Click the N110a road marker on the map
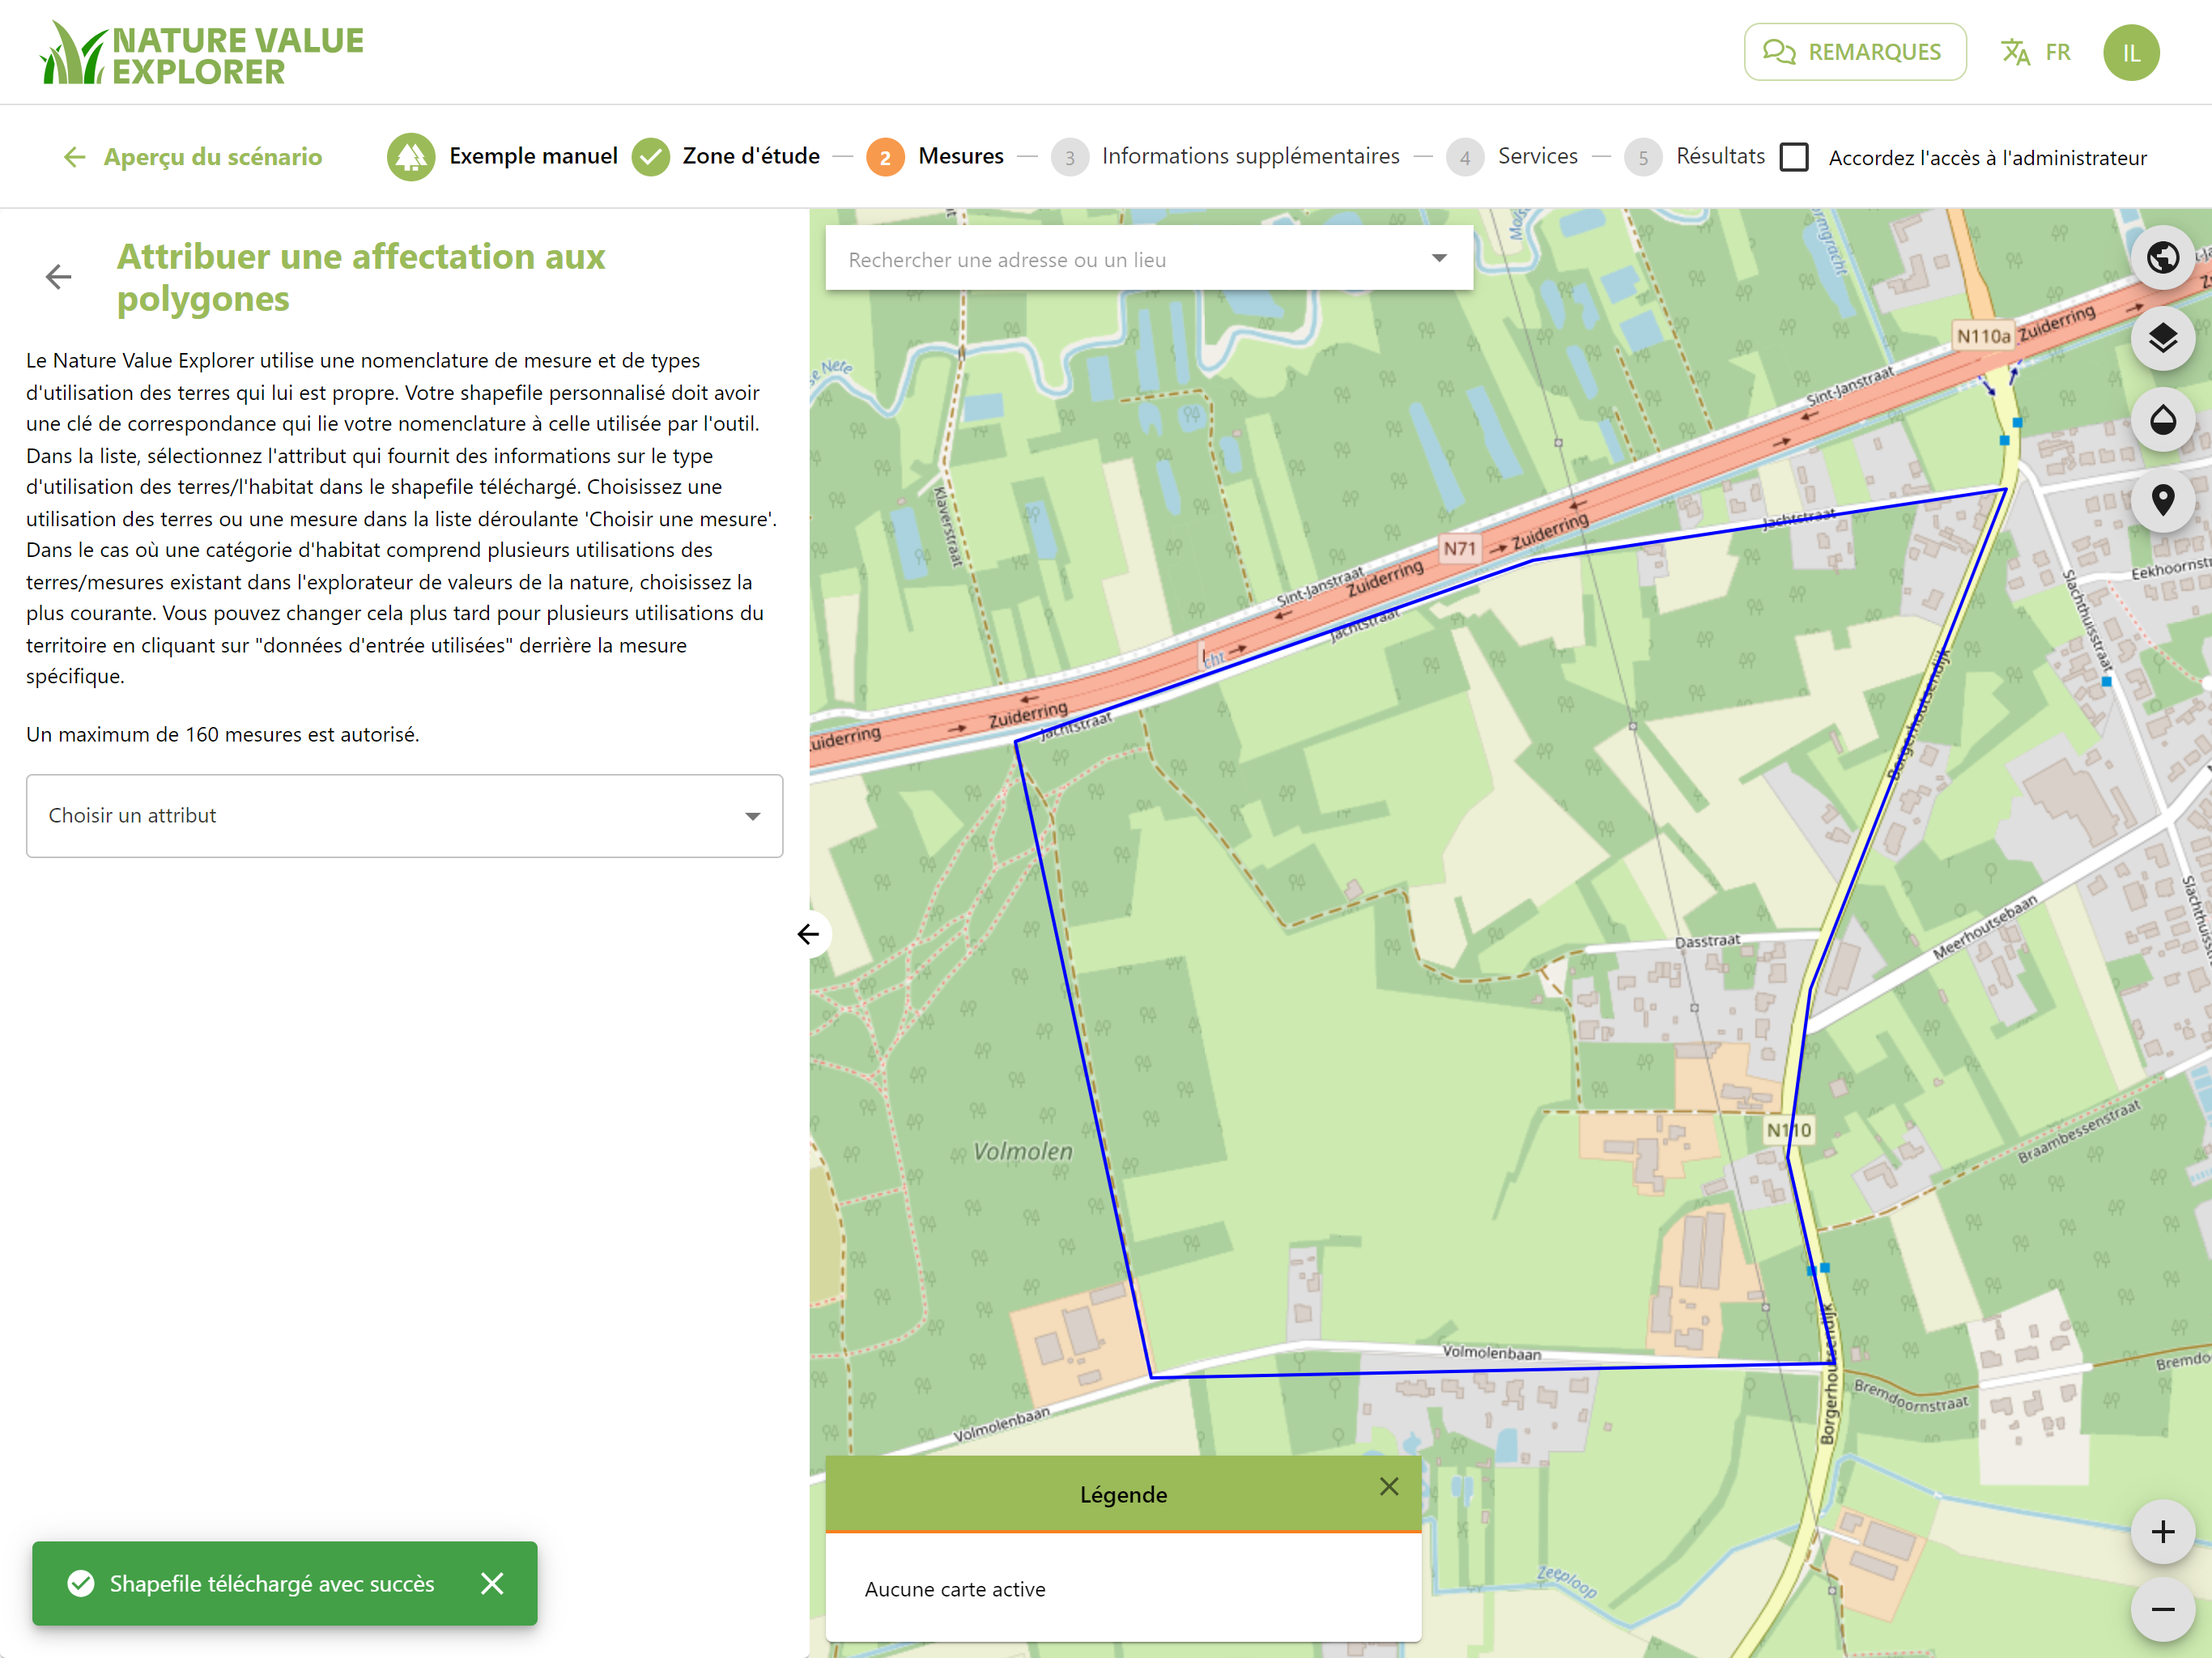 [x=1982, y=336]
